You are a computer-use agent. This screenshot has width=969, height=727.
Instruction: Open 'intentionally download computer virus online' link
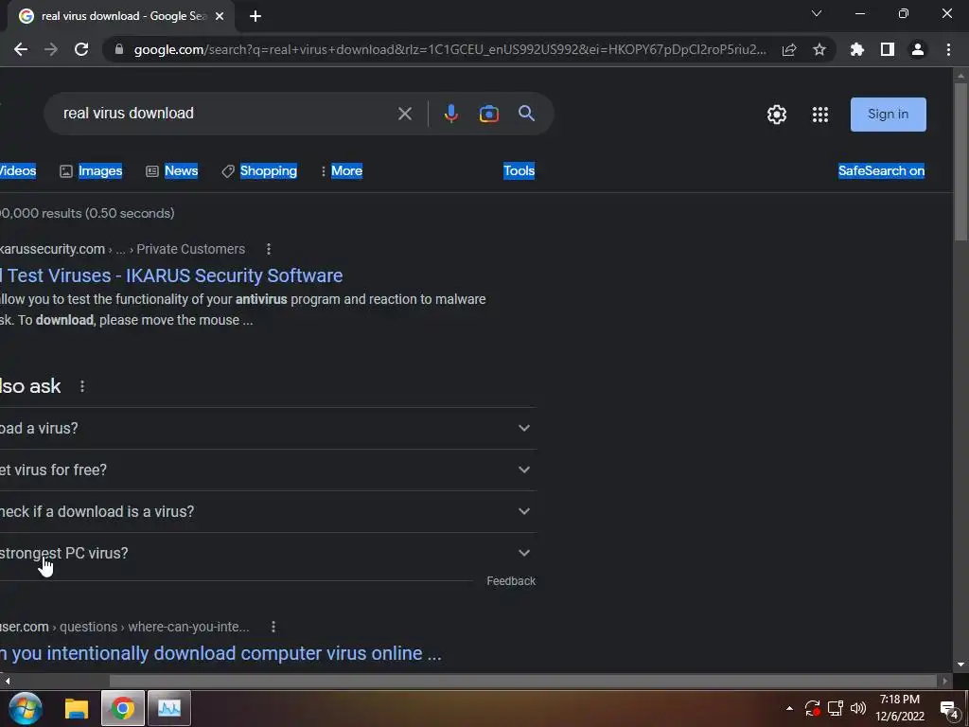click(220, 653)
